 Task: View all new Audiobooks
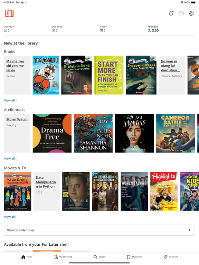tap(10, 158)
